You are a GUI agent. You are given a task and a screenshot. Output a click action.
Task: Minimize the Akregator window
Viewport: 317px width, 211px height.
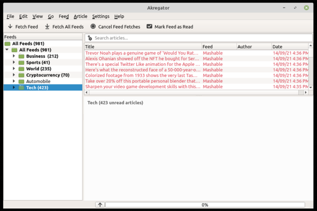click(284, 8)
